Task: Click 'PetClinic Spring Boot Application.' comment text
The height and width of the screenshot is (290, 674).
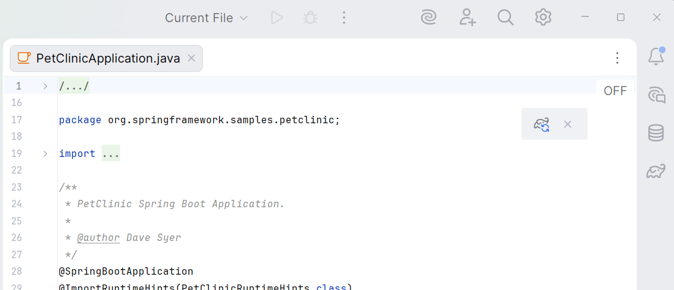Action: click(181, 204)
